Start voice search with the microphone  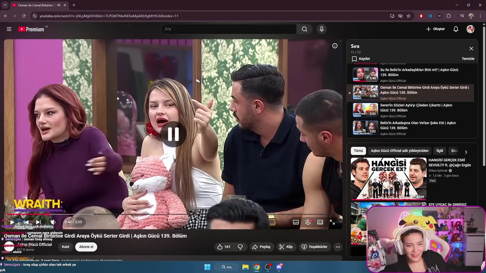pyautogui.click(x=322, y=29)
